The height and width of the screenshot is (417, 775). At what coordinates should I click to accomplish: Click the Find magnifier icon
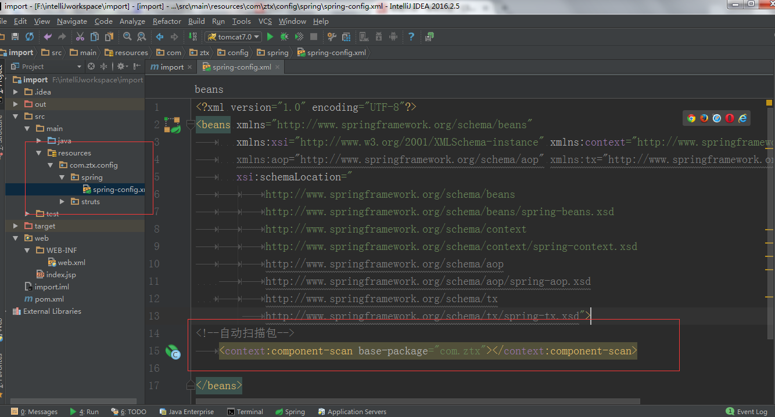coord(127,37)
